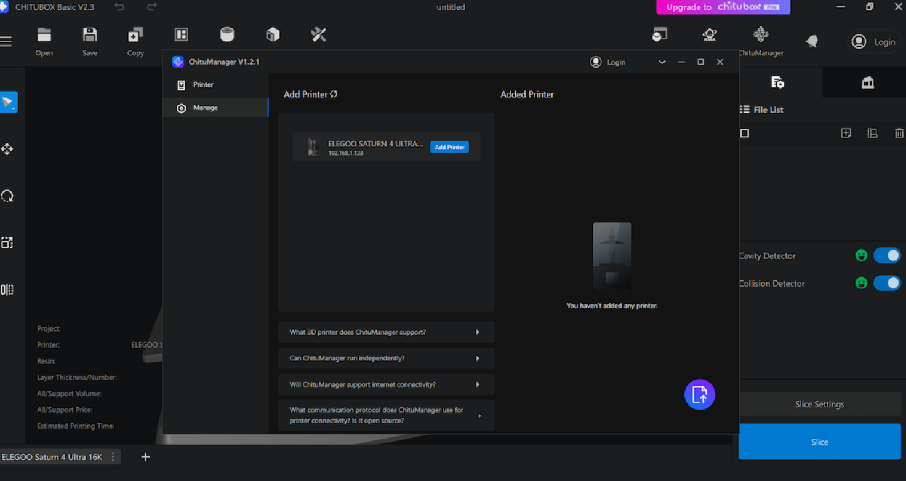
Task: Delete files with the trash icon
Action: click(x=899, y=133)
